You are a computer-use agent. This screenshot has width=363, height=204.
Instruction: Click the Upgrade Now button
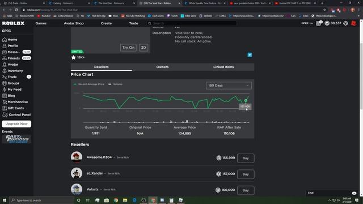(x=16, y=124)
